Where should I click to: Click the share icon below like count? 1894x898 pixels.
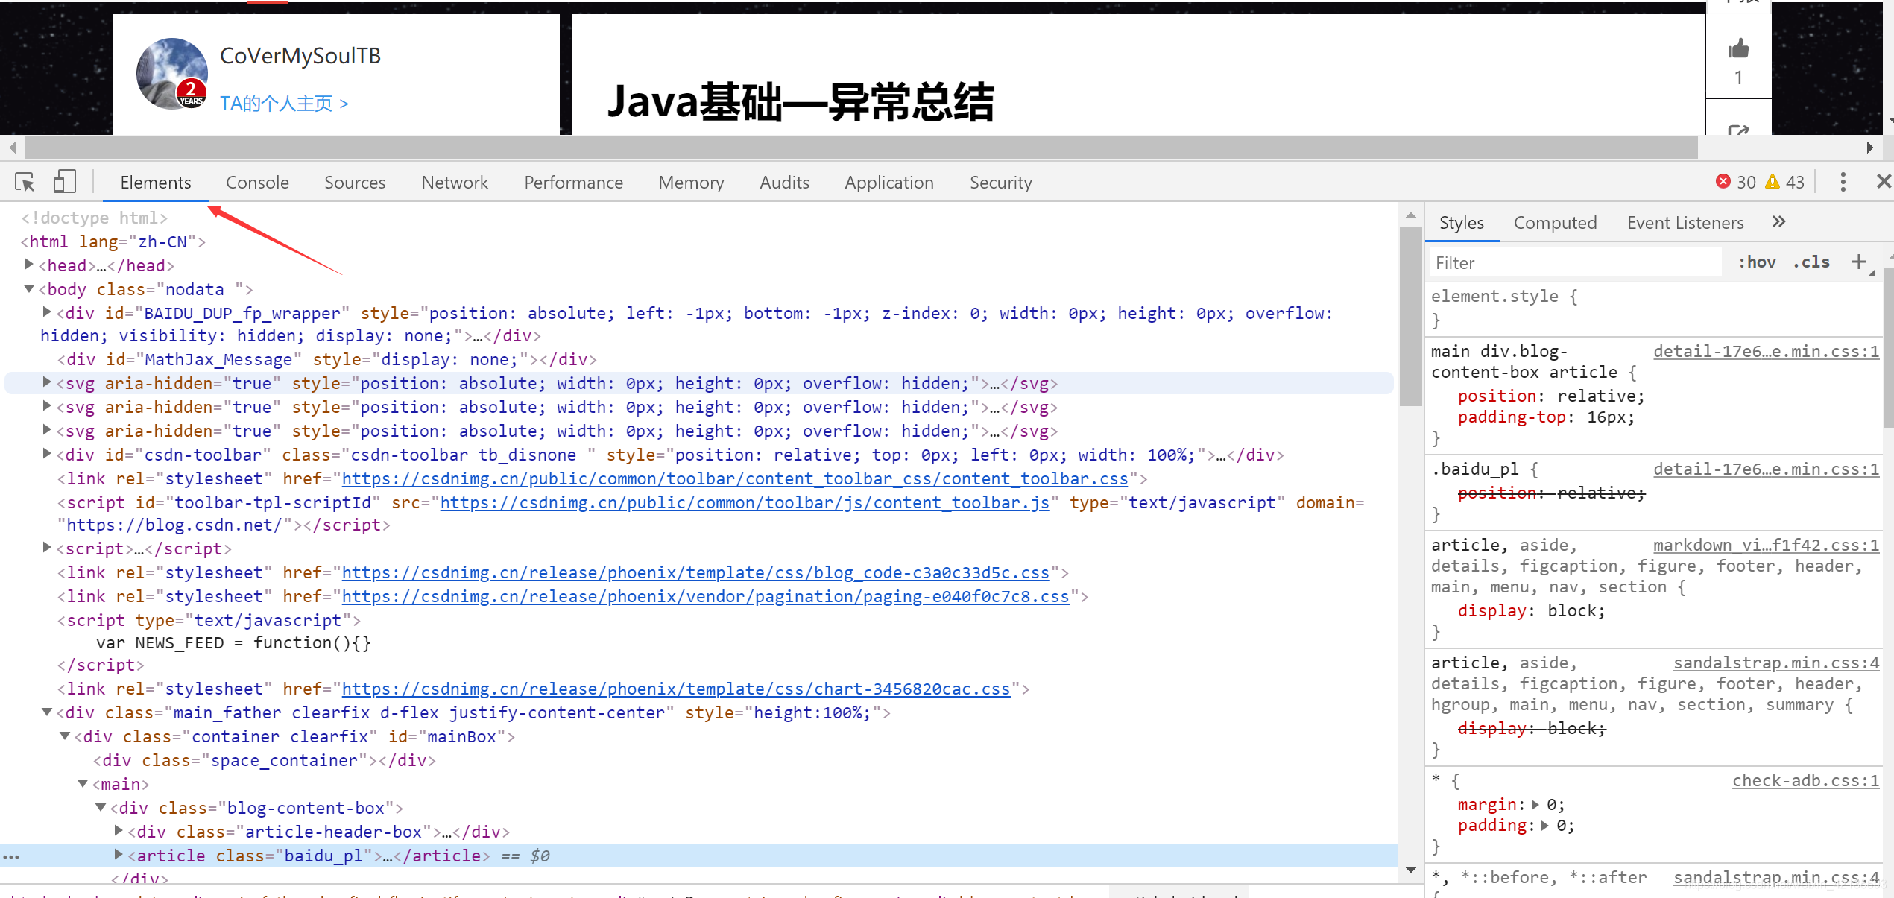pos(1739,130)
